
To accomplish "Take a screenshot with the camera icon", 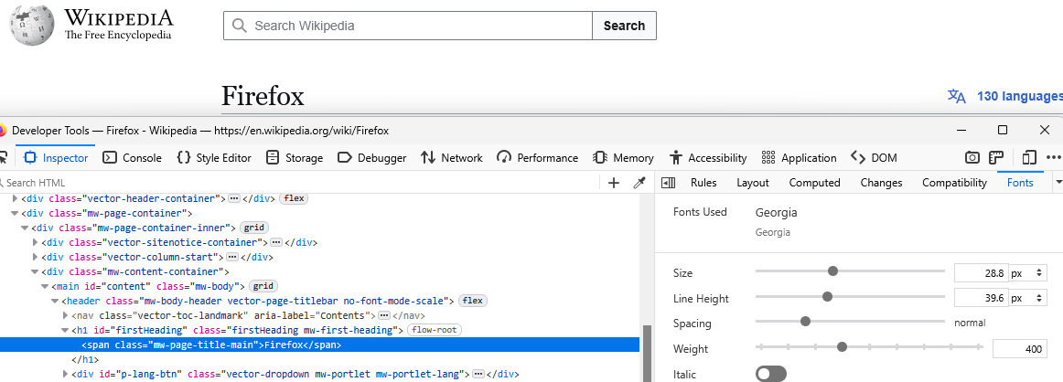I will click(972, 158).
